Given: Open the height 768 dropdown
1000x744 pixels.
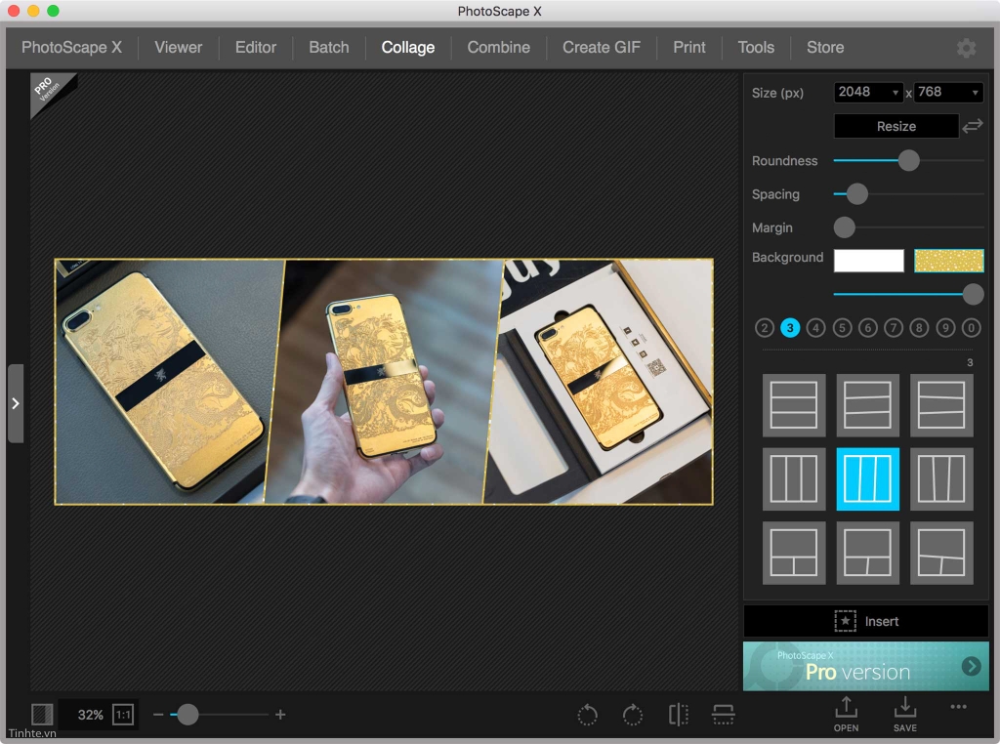Looking at the screenshot, I should point(948,92).
